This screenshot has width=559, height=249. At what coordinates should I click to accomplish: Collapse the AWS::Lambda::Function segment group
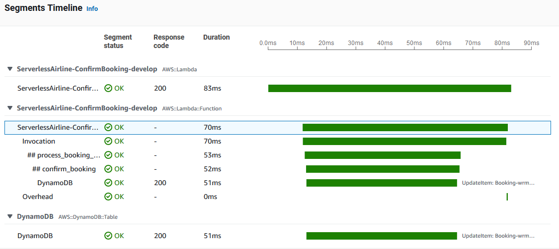pos(10,108)
